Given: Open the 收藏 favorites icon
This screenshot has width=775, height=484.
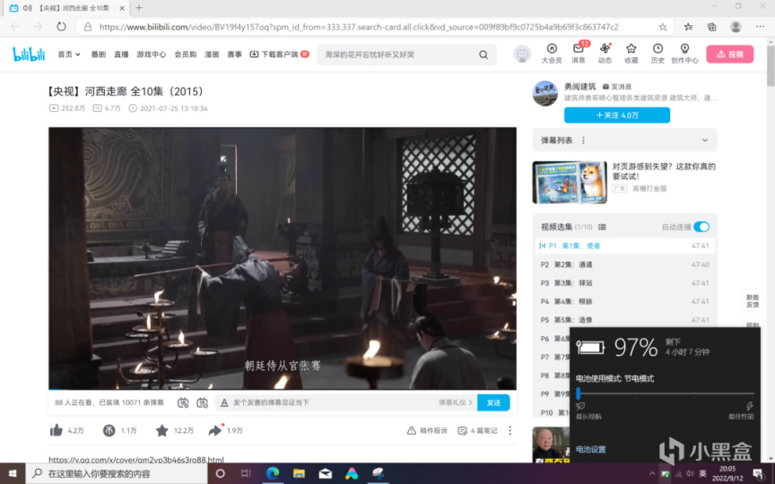Looking at the screenshot, I should pyautogui.click(x=631, y=54).
